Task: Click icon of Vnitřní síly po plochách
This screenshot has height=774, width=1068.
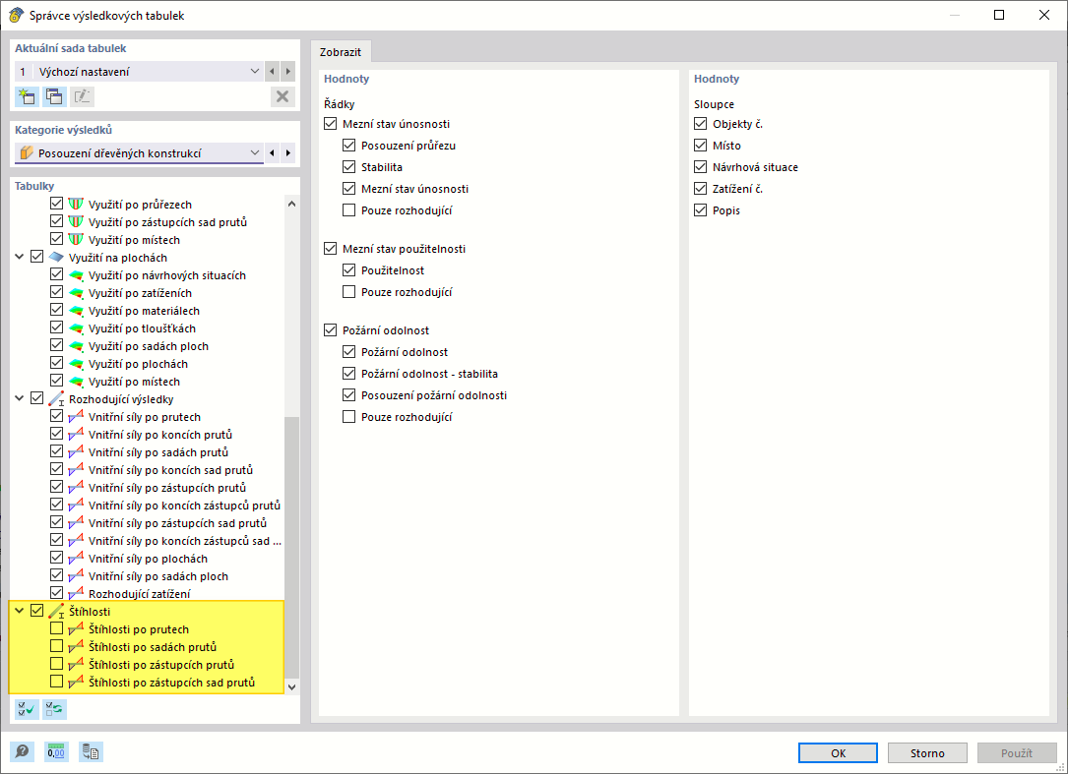Action: coord(76,559)
